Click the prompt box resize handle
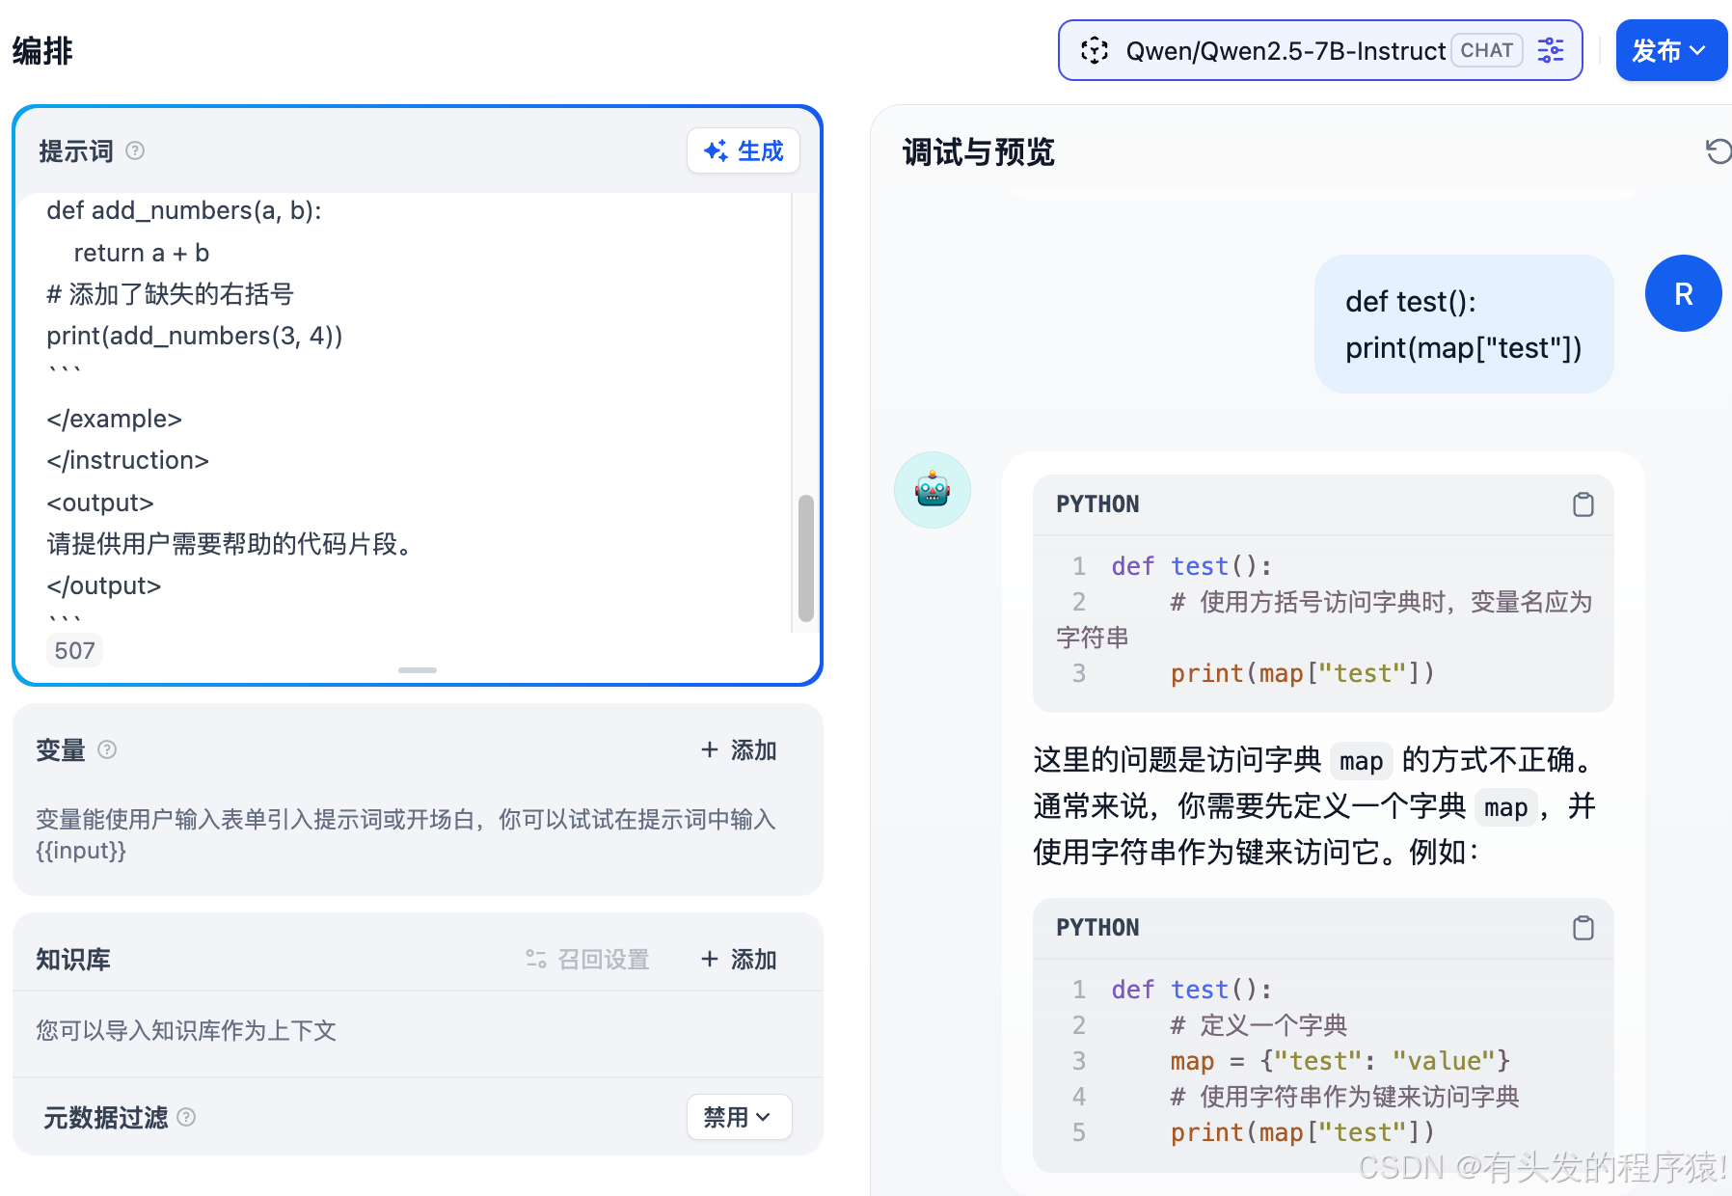The height and width of the screenshot is (1196, 1732). [418, 669]
